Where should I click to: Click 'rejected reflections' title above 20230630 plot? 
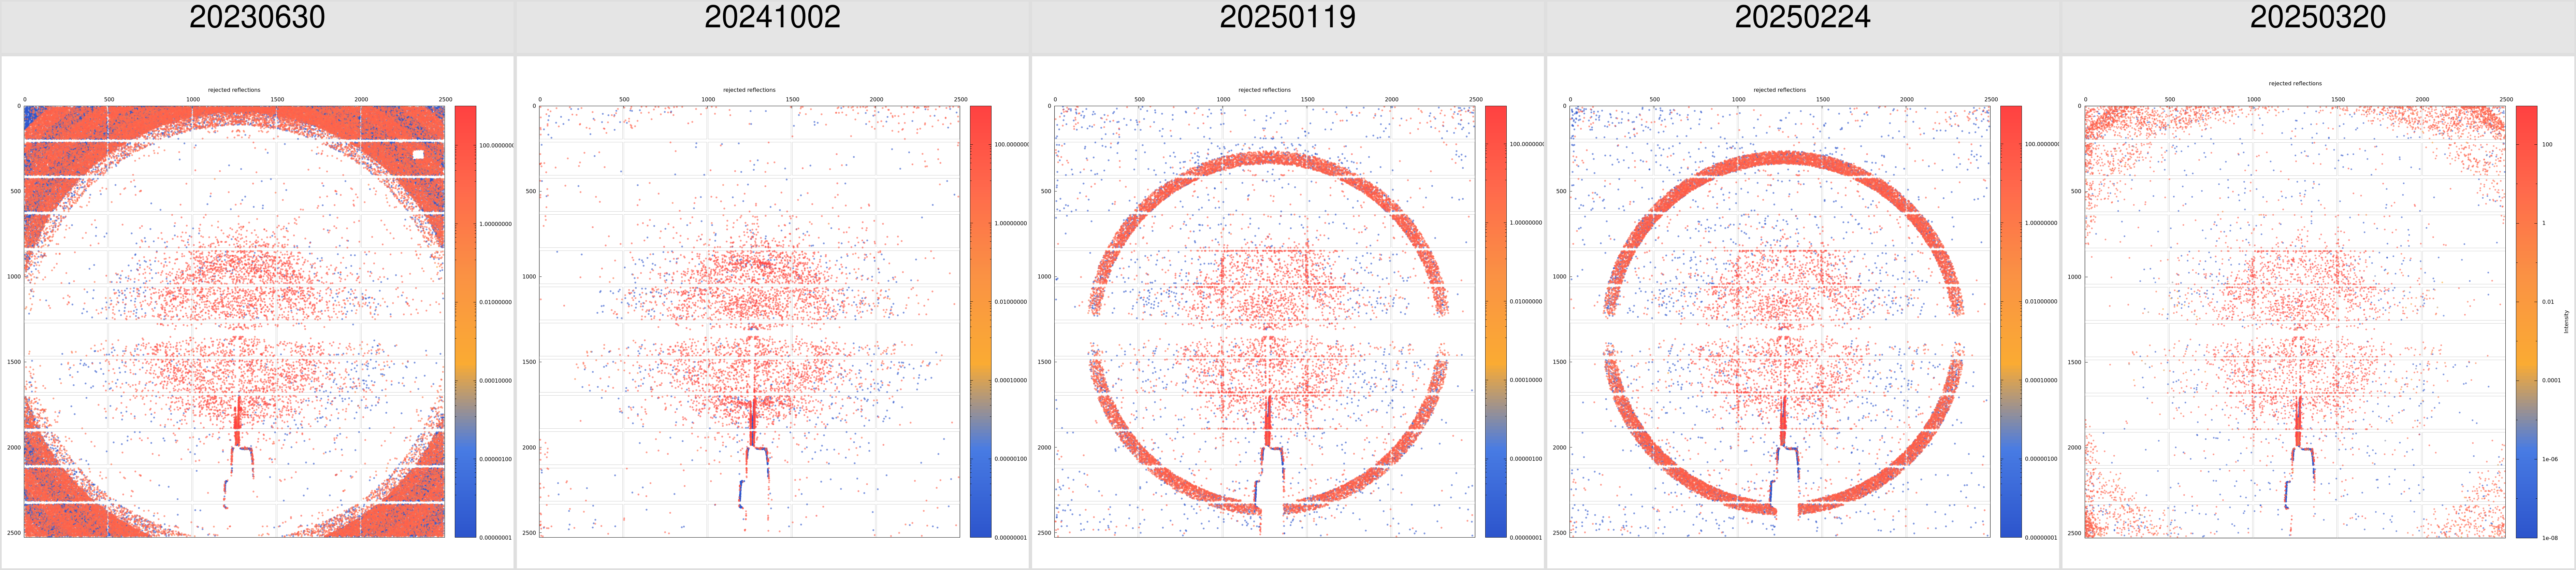[x=234, y=90]
